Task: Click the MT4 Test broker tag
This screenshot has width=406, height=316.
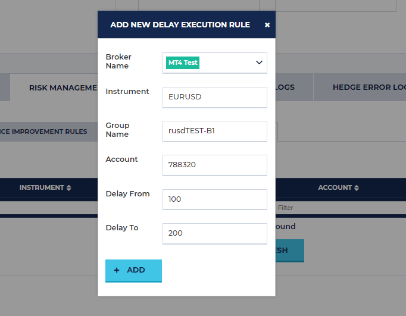Action: (183, 62)
